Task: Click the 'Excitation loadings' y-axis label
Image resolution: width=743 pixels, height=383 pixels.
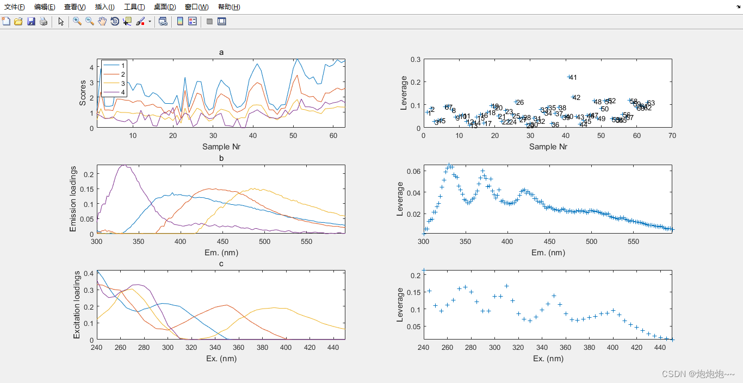Action: point(76,305)
